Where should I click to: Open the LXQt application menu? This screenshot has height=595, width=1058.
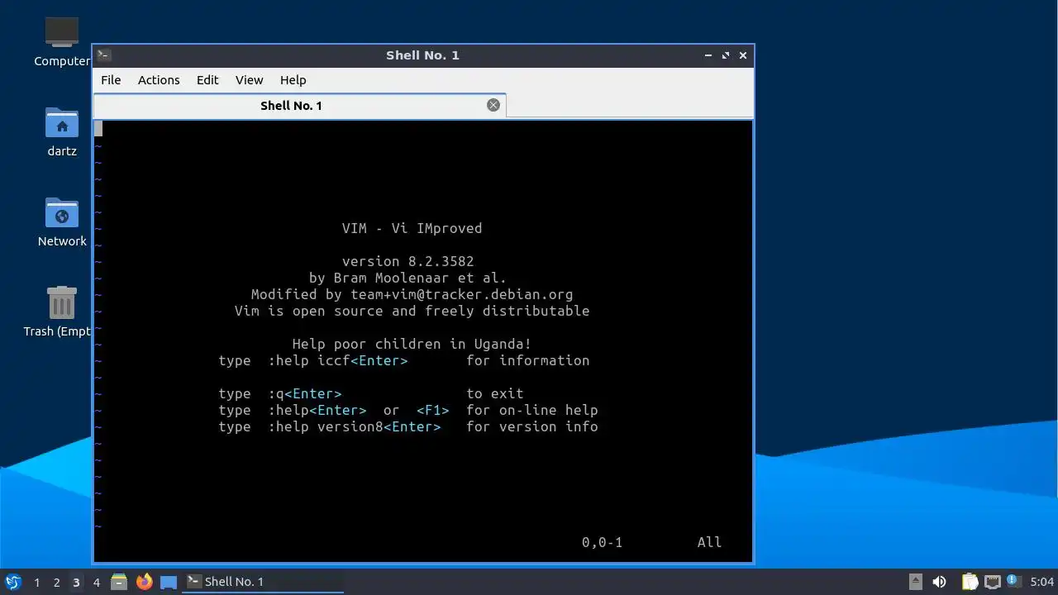(x=12, y=582)
